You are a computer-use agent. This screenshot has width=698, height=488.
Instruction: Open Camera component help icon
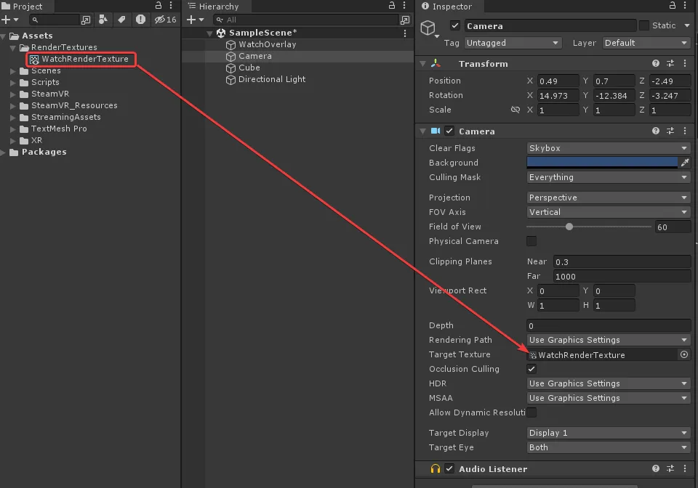point(656,131)
